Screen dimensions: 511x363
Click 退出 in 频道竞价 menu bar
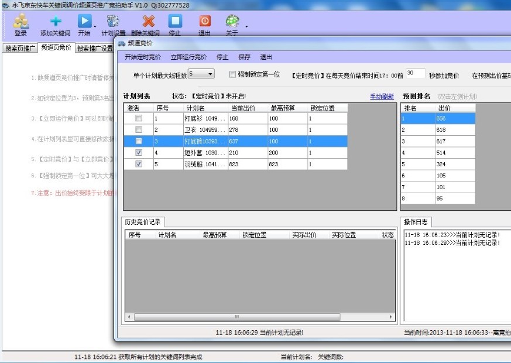pos(266,57)
